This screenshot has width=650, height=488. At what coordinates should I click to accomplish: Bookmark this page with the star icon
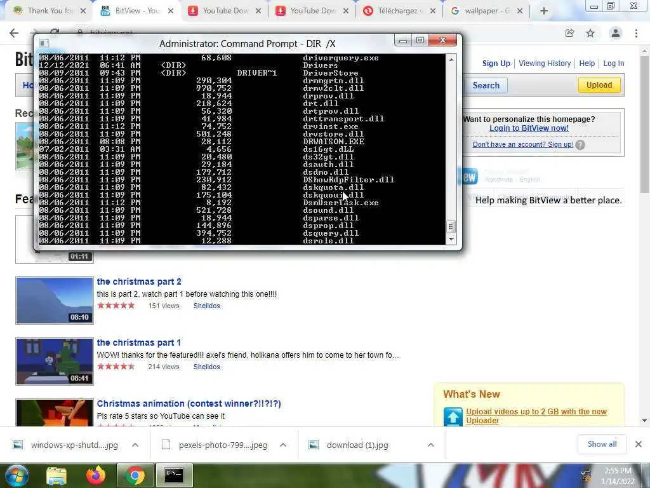(590, 33)
